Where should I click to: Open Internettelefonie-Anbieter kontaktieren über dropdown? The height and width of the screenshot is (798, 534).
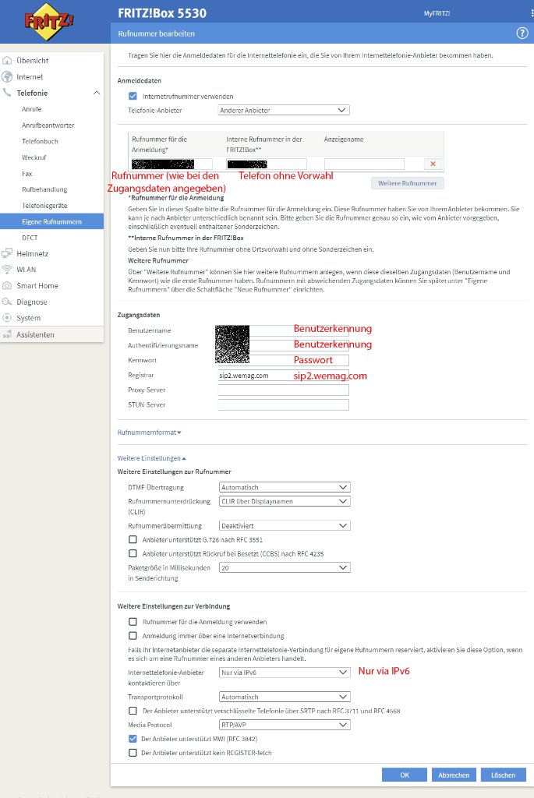285,673
